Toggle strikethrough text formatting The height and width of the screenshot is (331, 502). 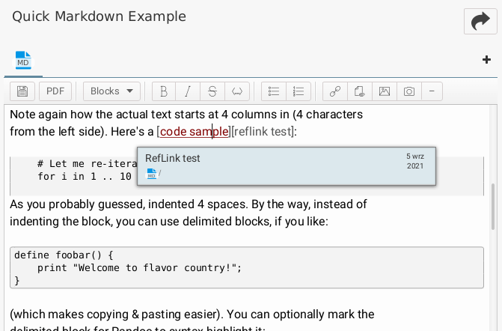tap(212, 91)
